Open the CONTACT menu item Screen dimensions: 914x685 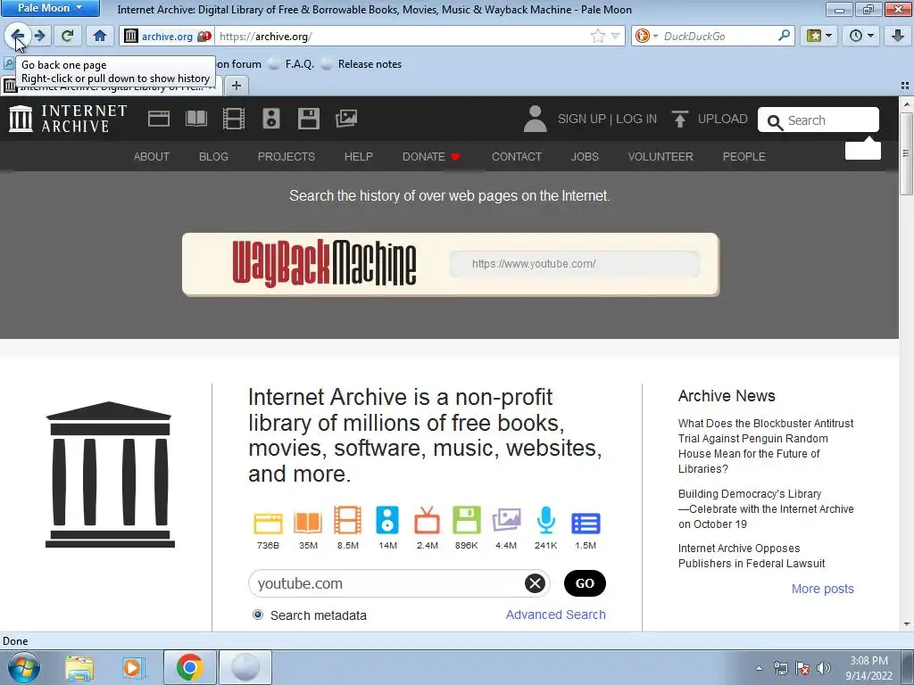pos(517,157)
